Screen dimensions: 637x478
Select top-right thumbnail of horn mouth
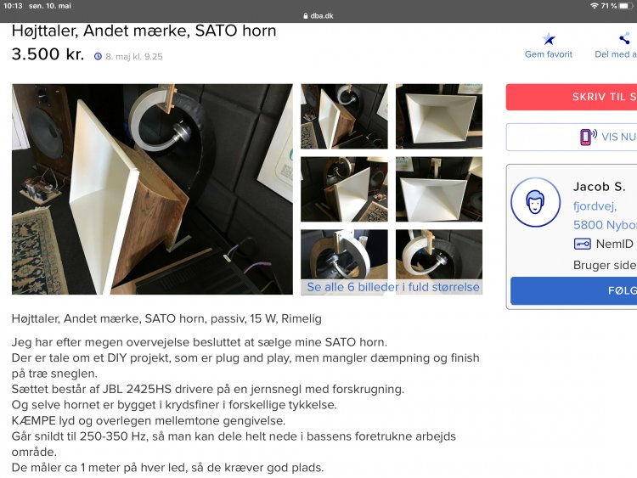tap(439, 116)
